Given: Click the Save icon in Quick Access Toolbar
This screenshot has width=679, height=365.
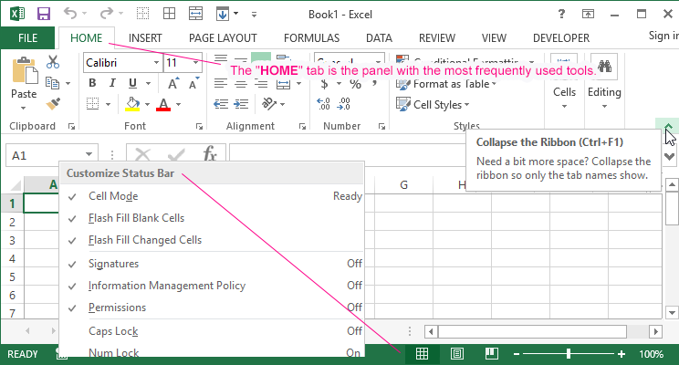Looking at the screenshot, I should point(44,14).
